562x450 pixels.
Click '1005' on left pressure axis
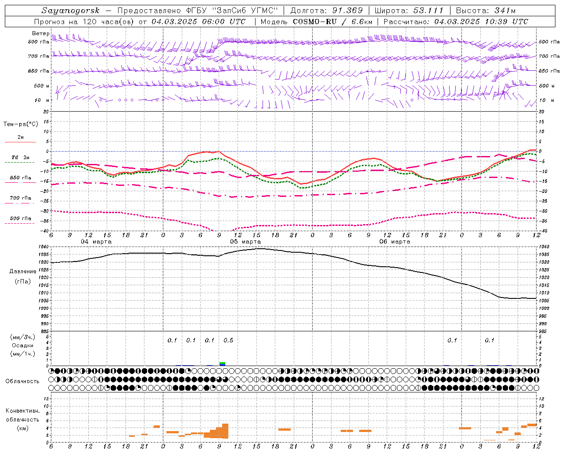click(43, 301)
